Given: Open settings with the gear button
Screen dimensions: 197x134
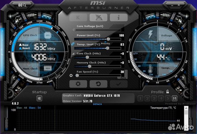Looking at the screenshot, I should coord(78,84).
